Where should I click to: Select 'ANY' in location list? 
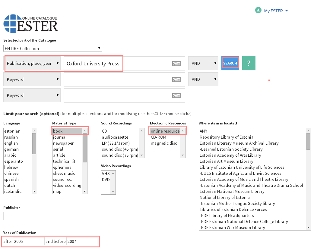(252, 131)
